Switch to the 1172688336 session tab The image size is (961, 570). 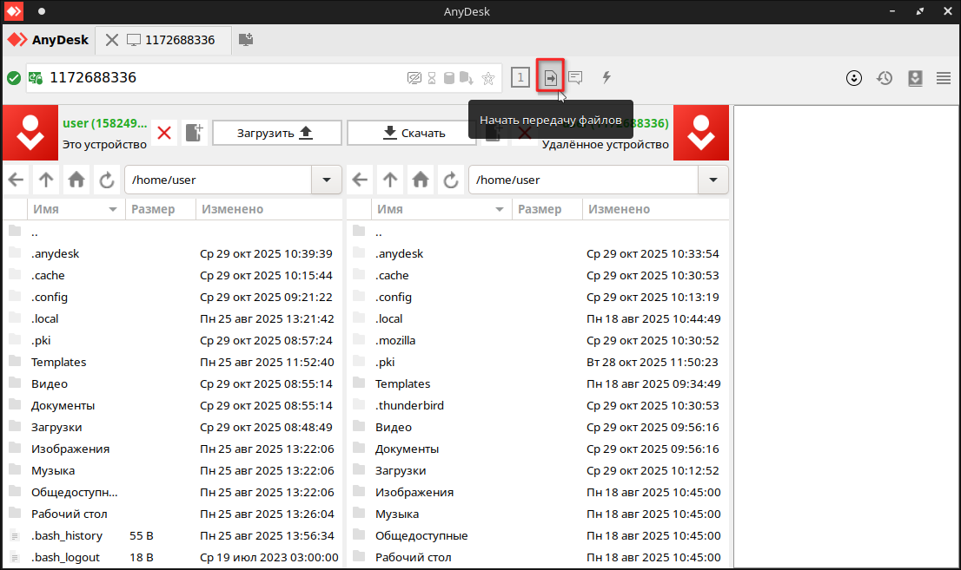[170, 40]
